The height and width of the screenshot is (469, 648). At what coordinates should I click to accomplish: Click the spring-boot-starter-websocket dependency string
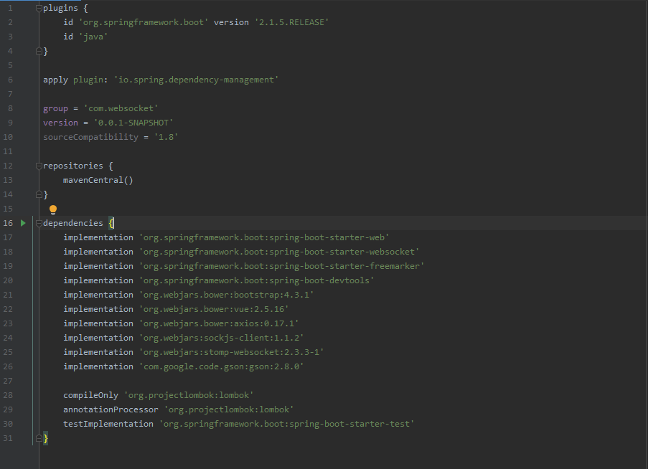(x=279, y=252)
